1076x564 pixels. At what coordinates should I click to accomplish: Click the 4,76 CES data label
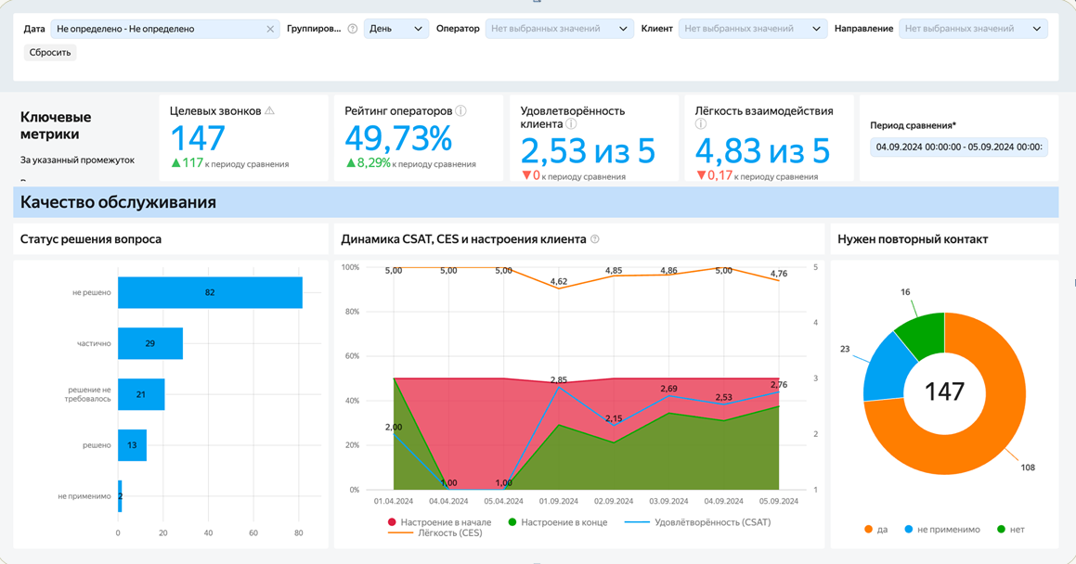pos(779,274)
